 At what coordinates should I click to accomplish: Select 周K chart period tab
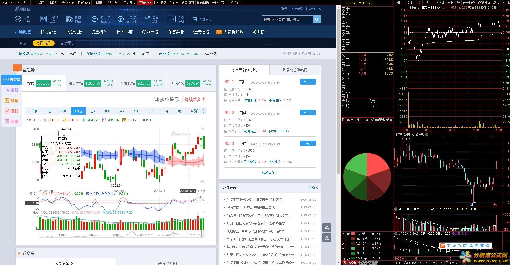[x=107, y=111]
